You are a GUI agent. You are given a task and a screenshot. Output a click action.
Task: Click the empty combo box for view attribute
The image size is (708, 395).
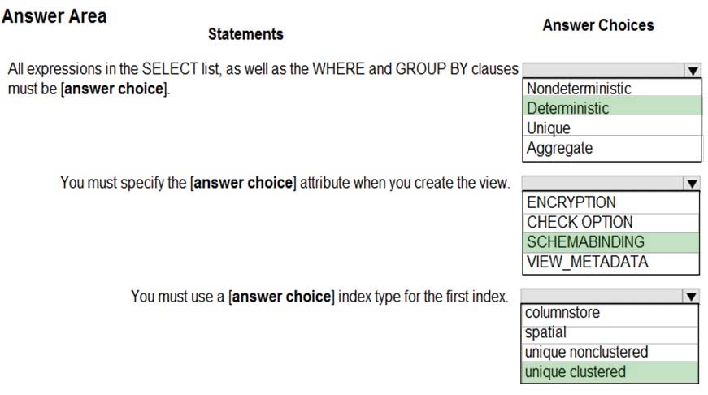(603, 184)
